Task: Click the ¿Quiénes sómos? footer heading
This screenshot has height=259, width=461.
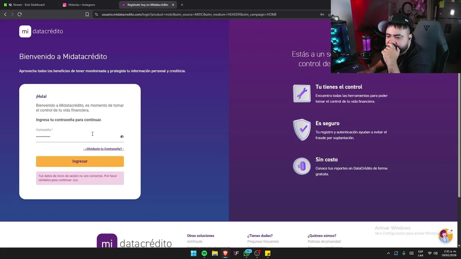Action: (322, 236)
